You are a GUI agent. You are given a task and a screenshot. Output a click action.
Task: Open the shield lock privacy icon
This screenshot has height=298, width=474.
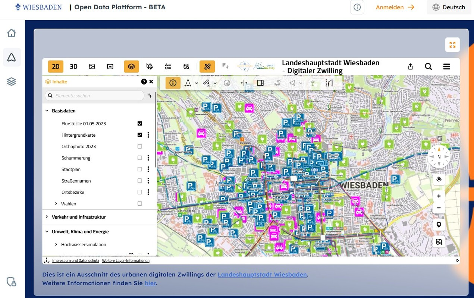point(12,282)
